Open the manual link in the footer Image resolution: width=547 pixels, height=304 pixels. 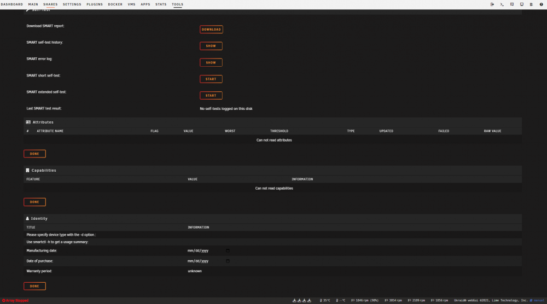[537, 301]
